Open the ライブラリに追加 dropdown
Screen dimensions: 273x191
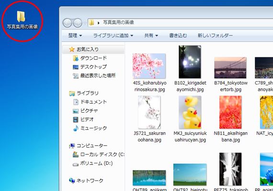tap(113, 36)
